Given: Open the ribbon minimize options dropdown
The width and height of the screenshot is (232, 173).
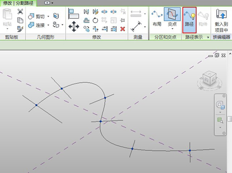Looking at the screenshot, I should coord(52,3).
